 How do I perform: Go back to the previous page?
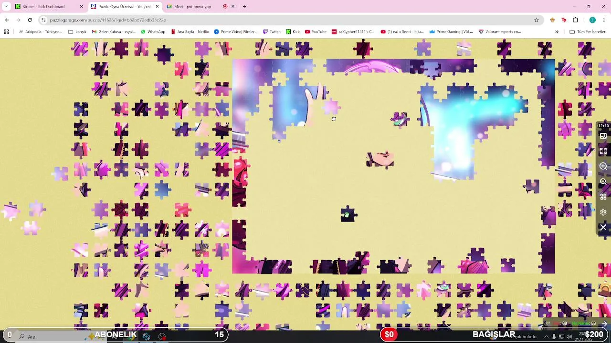[7, 20]
